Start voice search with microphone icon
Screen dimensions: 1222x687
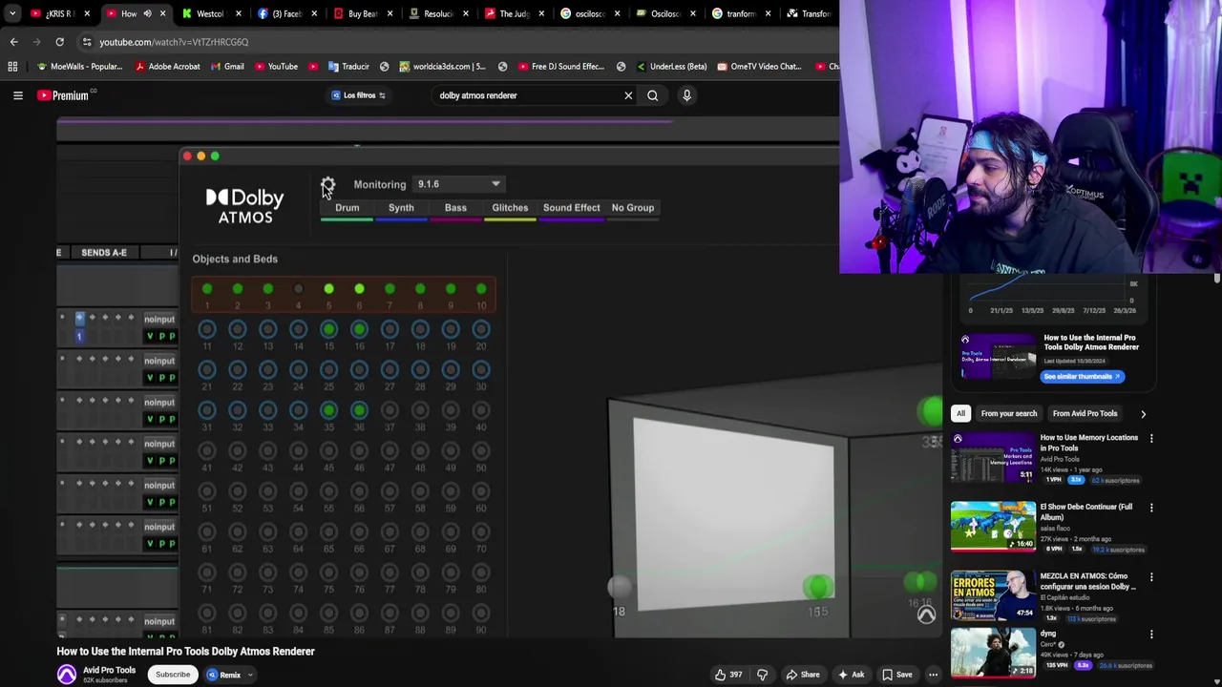coord(686,95)
